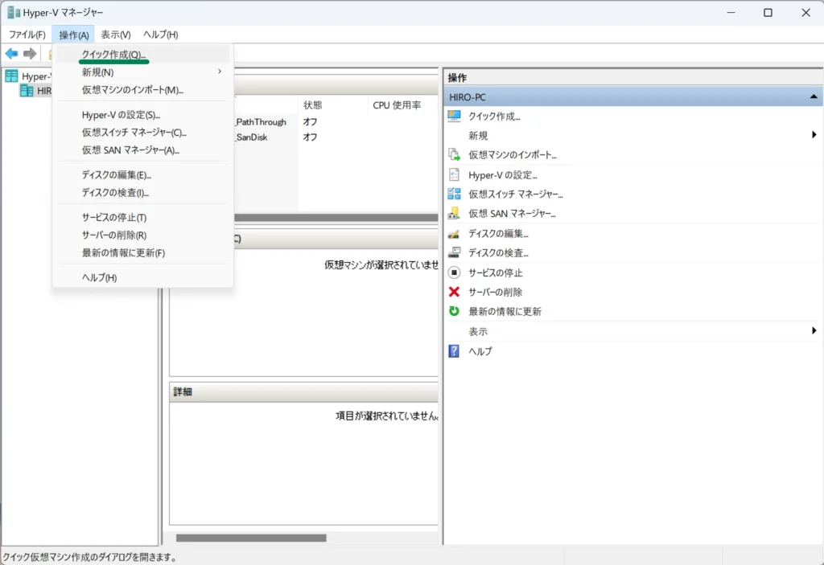Click the サービスの停止 action link
The image size is (824, 565).
point(496,272)
